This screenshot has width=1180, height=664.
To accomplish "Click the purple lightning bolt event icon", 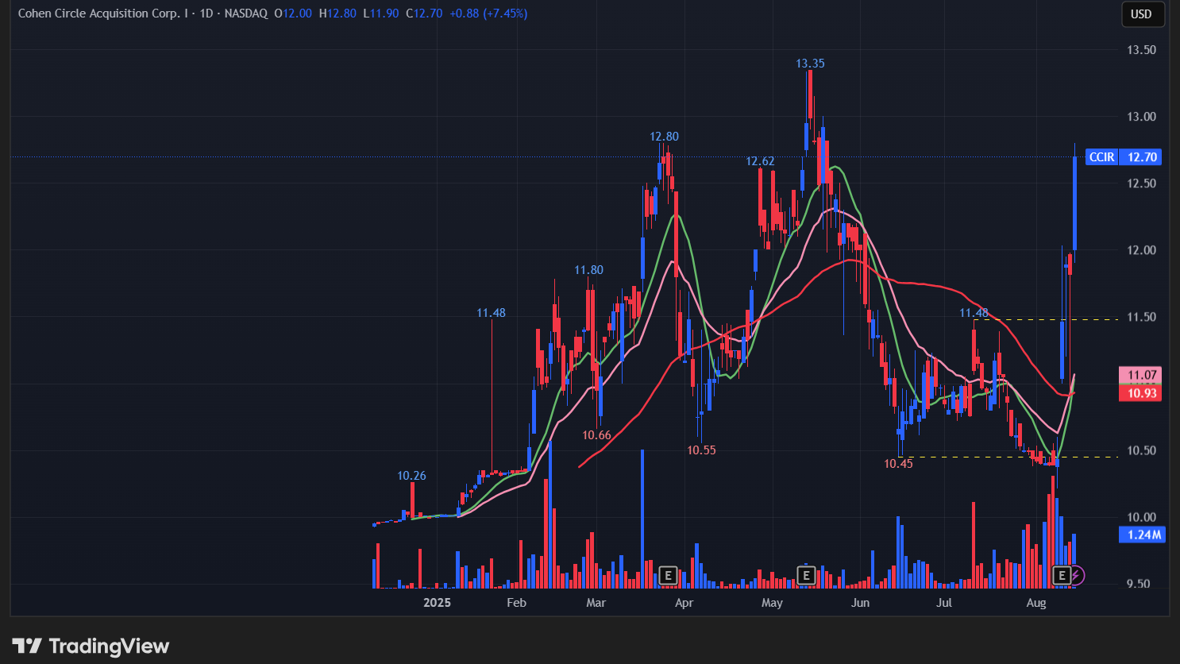I will click(x=1076, y=575).
